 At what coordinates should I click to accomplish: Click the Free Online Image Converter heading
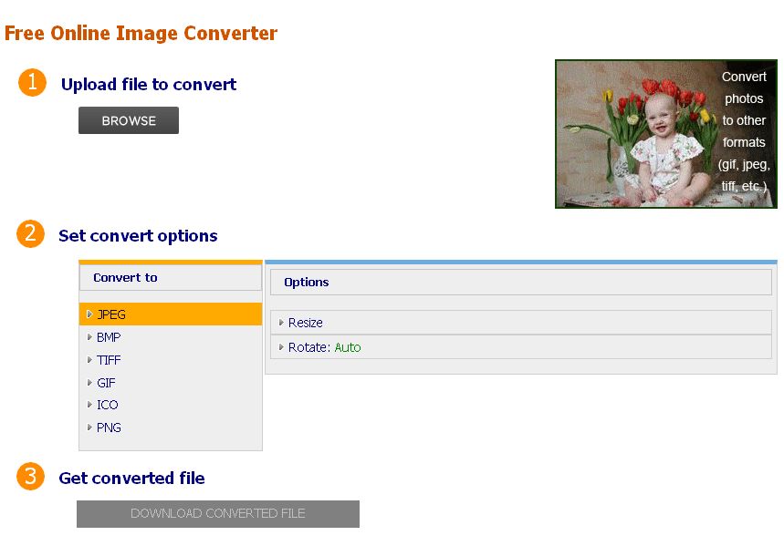139,33
